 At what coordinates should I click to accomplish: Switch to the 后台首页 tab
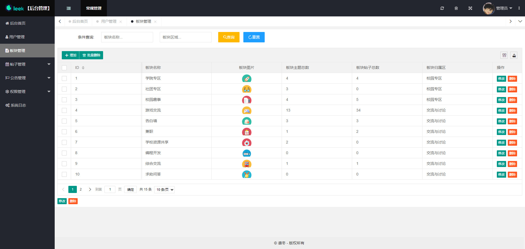[78, 21]
